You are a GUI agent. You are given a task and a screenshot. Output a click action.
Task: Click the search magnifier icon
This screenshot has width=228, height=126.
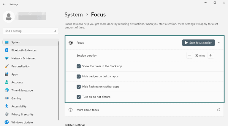[55, 31]
